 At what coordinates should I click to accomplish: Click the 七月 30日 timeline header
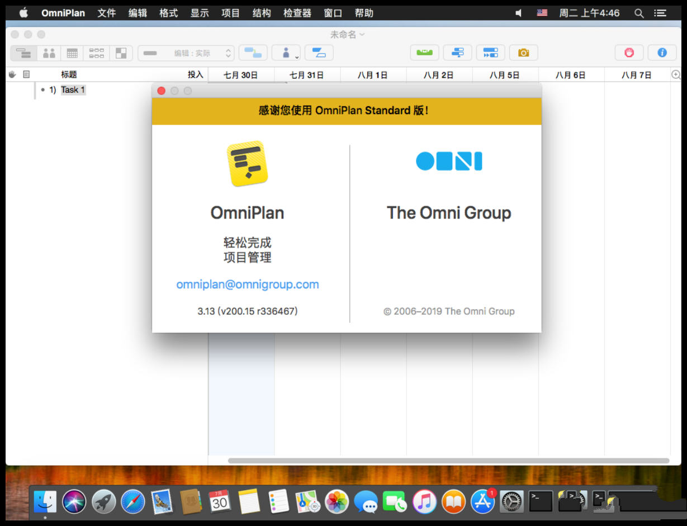[x=241, y=75]
